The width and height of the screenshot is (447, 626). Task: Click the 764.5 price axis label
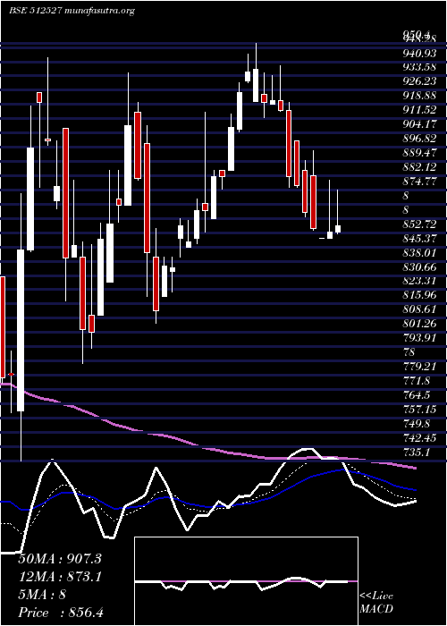(417, 395)
